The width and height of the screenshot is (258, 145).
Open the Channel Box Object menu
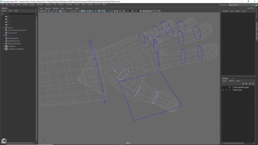237,11
